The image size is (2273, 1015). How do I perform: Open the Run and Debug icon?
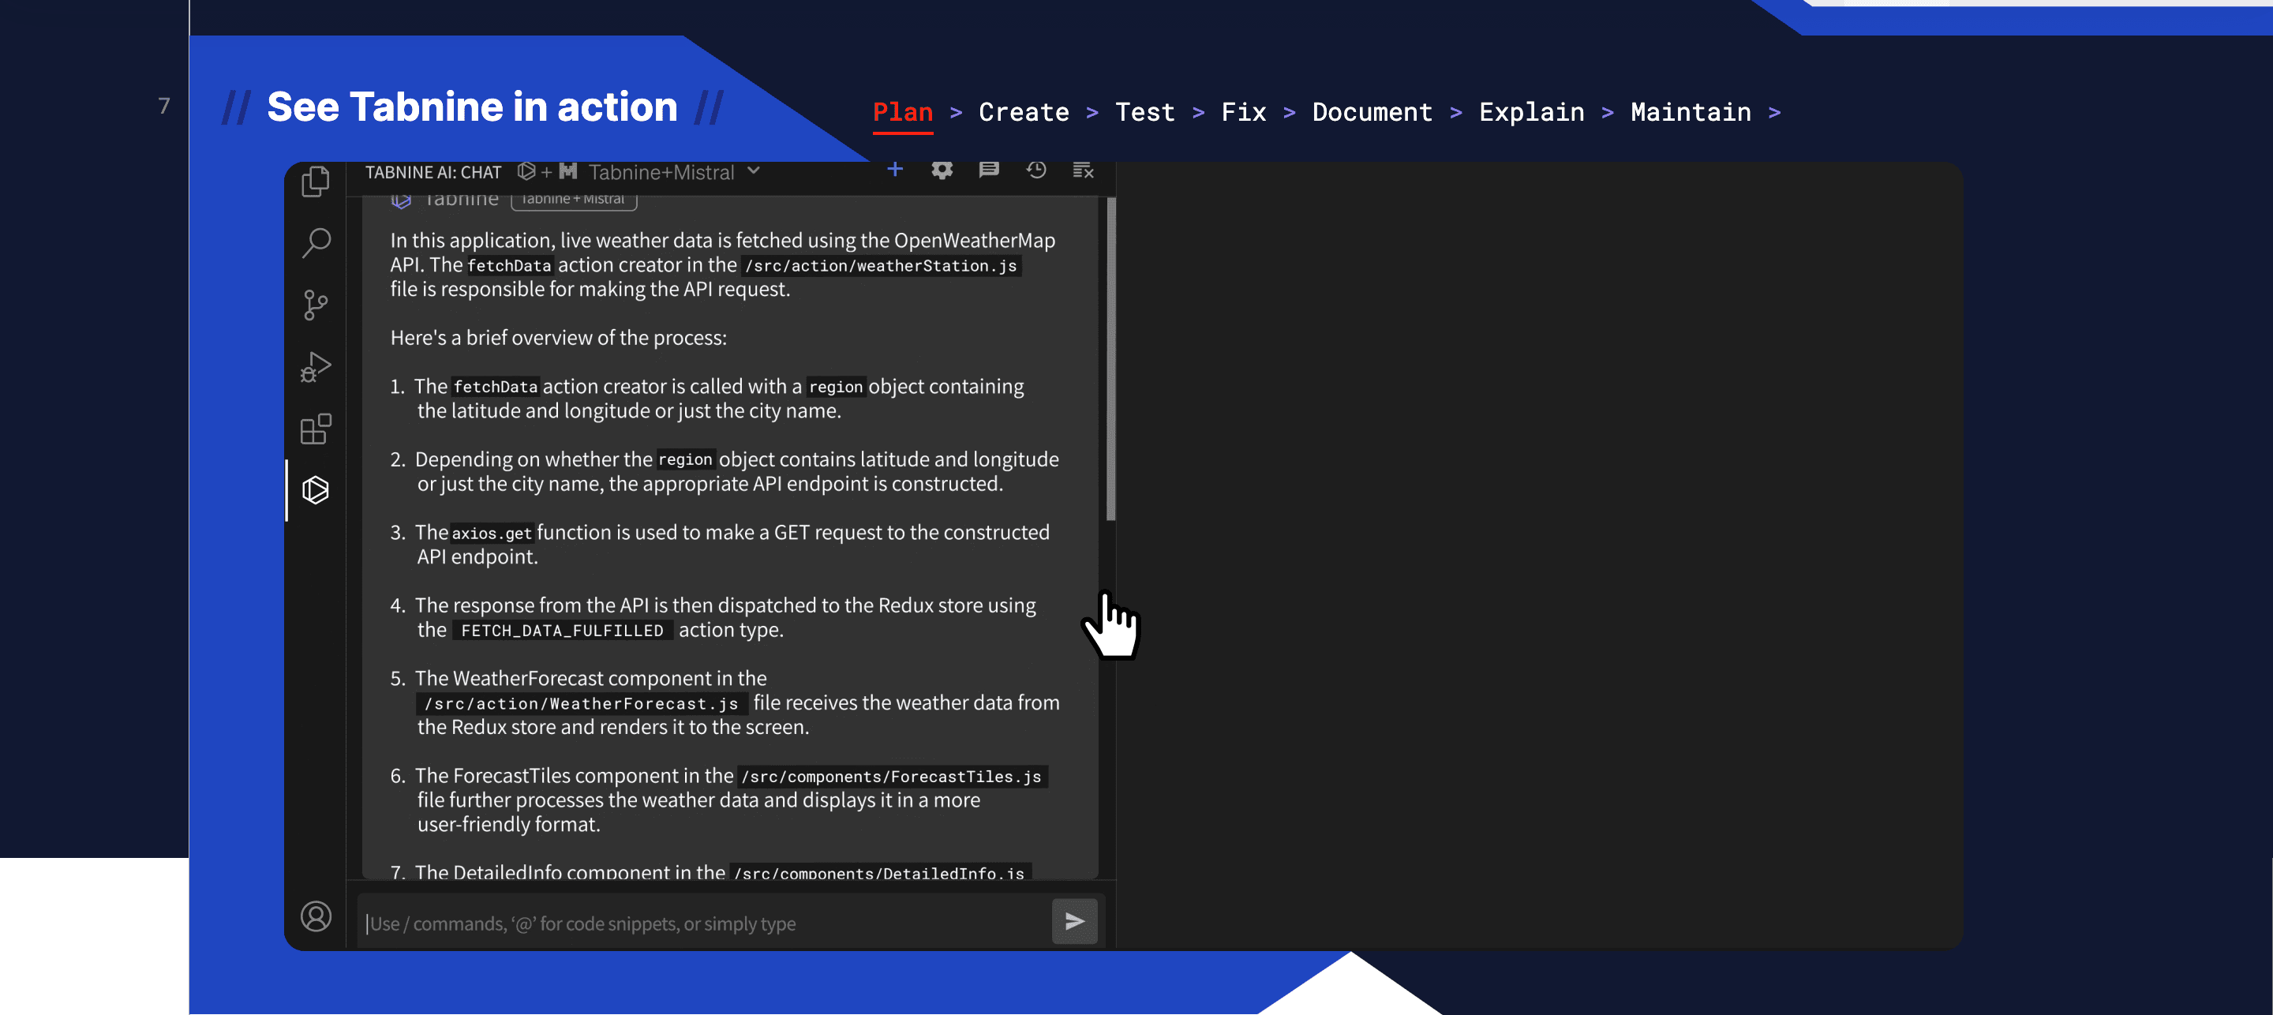(x=315, y=366)
